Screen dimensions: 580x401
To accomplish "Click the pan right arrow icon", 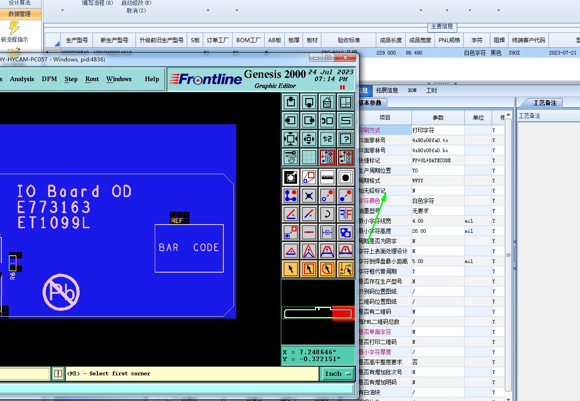I will point(309,121).
